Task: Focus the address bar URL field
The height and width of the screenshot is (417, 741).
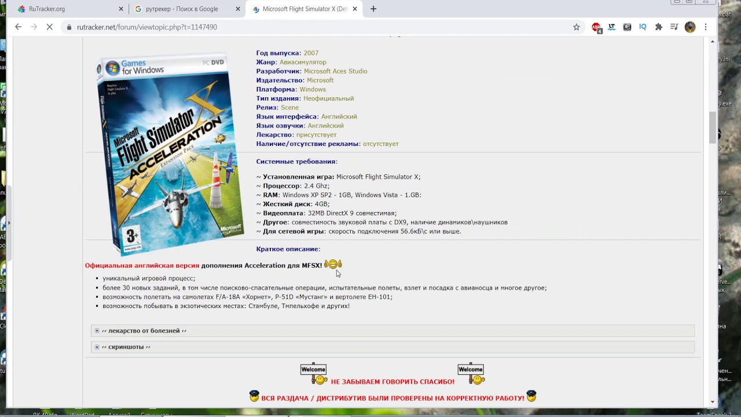Action: pyautogui.click(x=321, y=27)
